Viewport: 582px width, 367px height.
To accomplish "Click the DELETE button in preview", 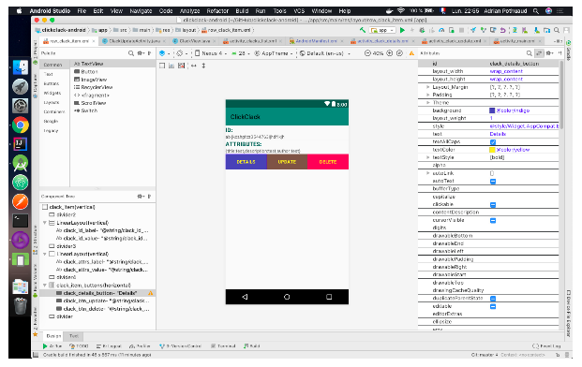I will 328,162.
